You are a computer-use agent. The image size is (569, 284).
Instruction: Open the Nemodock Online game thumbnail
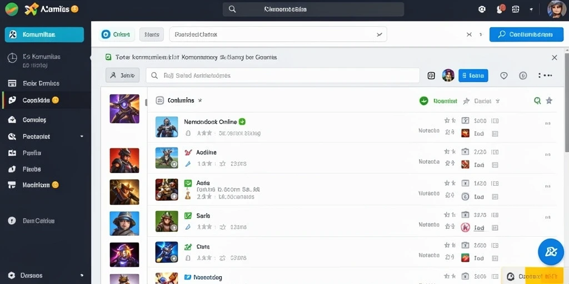[167, 127]
